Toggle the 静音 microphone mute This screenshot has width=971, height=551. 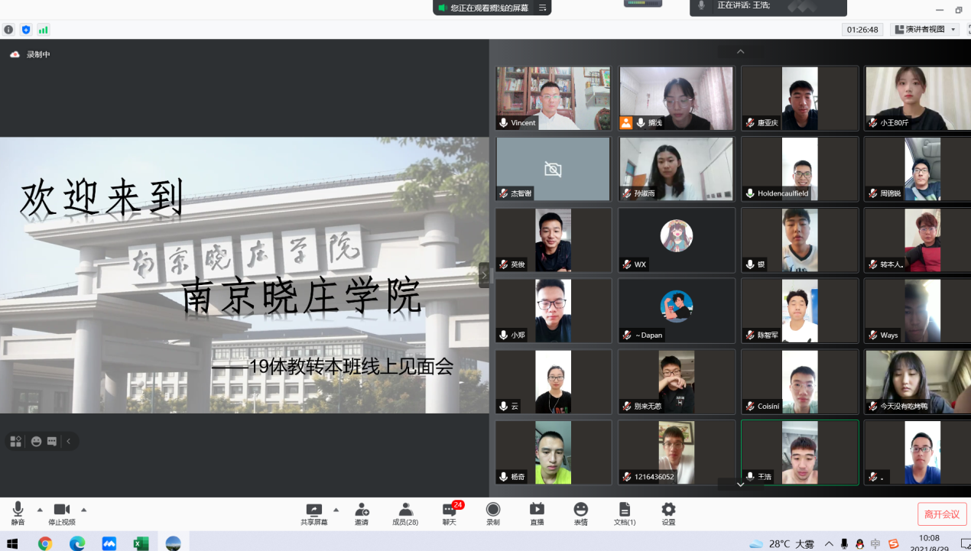click(18, 510)
